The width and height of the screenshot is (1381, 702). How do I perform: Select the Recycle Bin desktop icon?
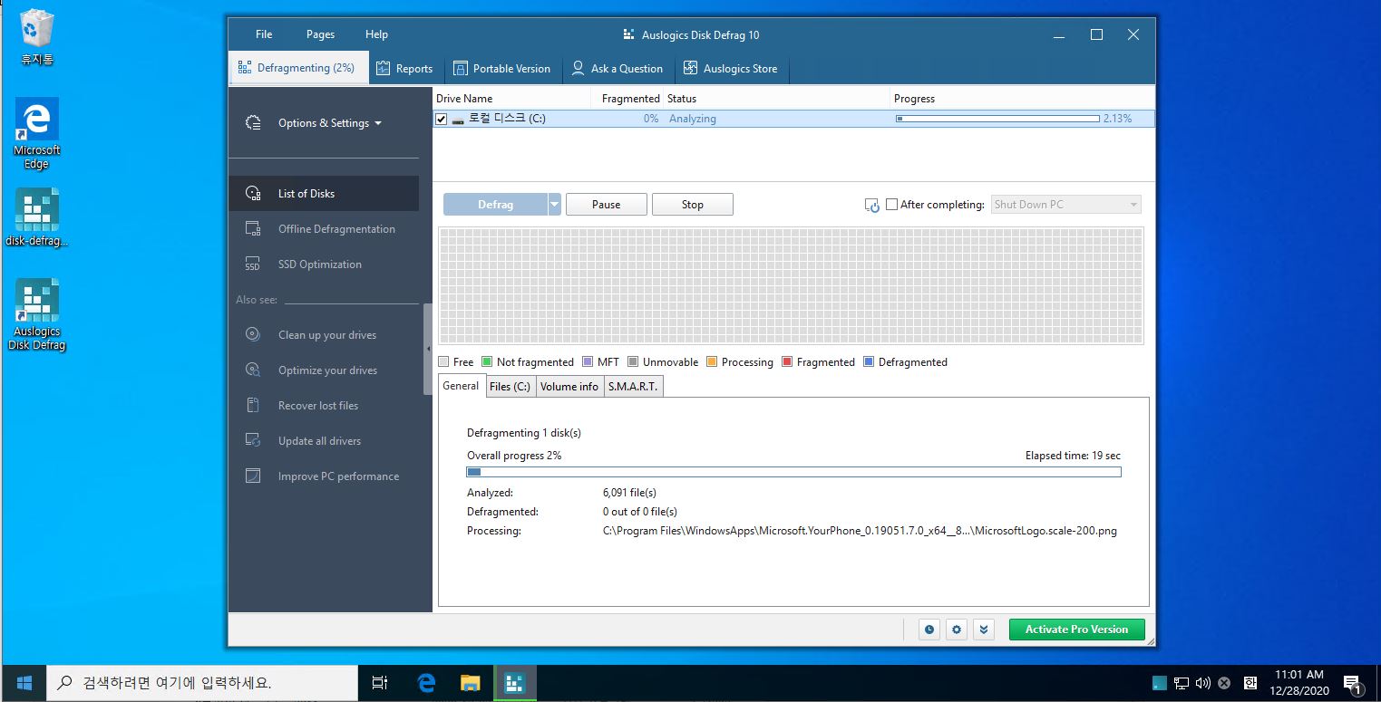[37, 38]
